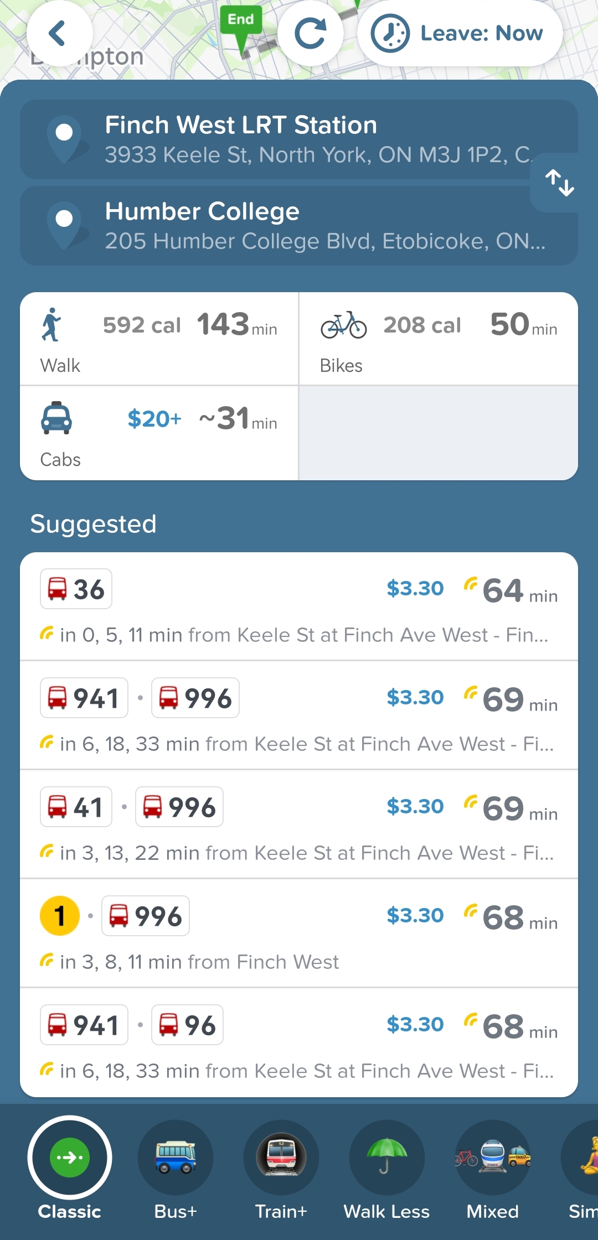The width and height of the screenshot is (598, 1240).
Task: Open the 941 and 96 bus route
Action: (299, 1042)
